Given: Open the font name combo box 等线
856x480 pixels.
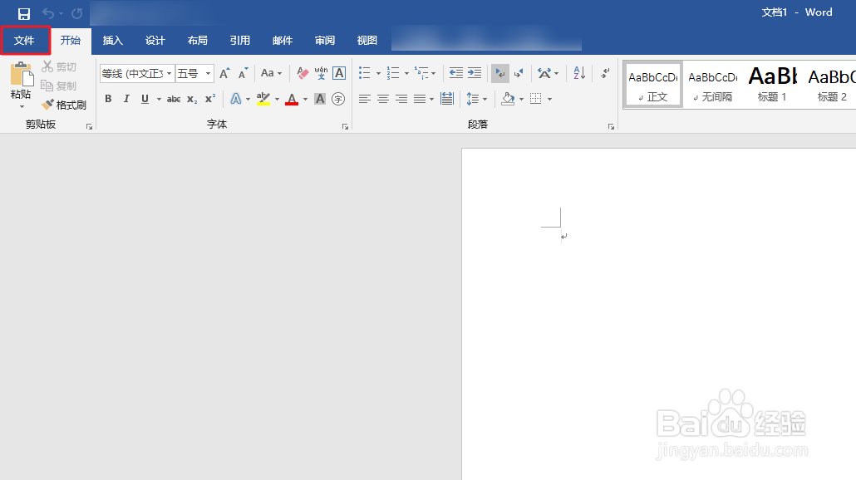Looking at the screenshot, I should (136, 73).
